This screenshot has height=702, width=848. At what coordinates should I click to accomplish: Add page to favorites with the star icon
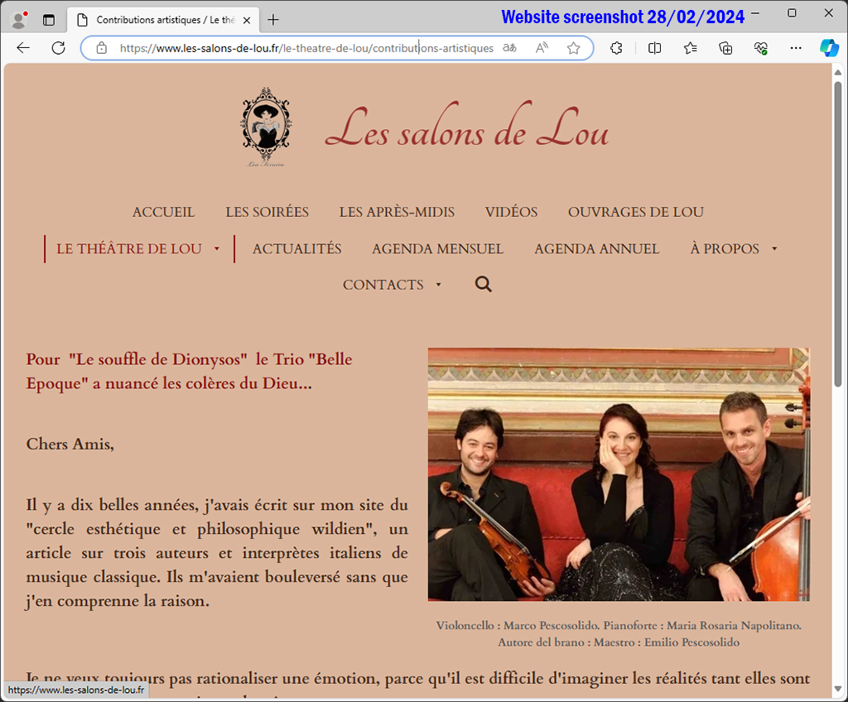point(573,48)
